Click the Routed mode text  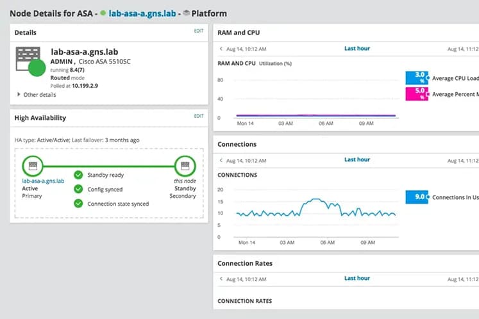click(67, 78)
